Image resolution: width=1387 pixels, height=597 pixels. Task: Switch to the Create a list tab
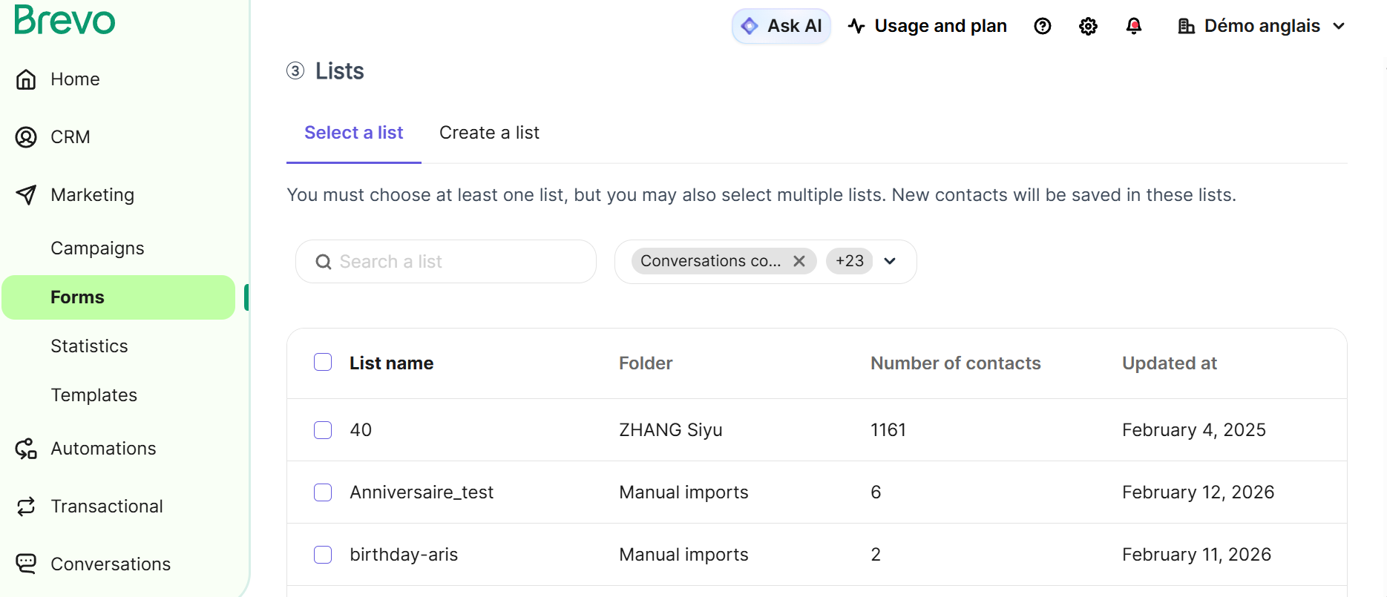coord(489,133)
